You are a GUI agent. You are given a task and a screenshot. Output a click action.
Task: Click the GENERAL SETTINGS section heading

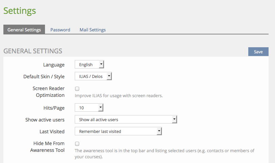pyautogui.click(x=33, y=51)
